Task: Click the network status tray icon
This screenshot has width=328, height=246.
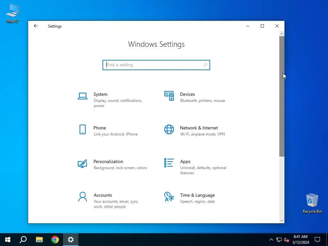Action: tap(279, 240)
